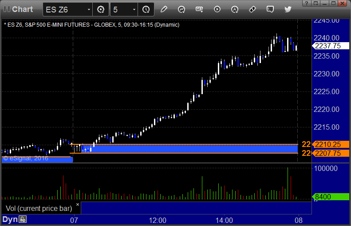The height and width of the screenshot is (226, 351).
Task: Click the circled A alerts icon
Action: (235, 9)
